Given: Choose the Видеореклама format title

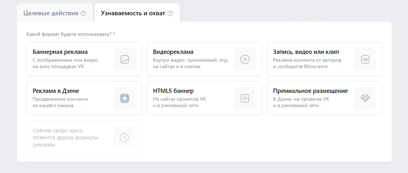Looking at the screenshot, I should [x=173, y=52].
